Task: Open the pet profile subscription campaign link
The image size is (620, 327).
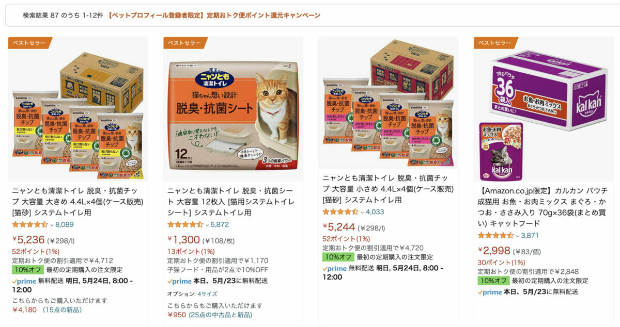Action: point(214,15)
